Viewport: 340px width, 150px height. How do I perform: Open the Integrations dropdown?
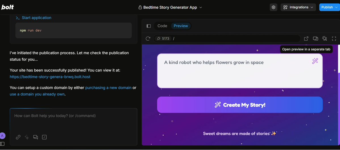[298, 7]
